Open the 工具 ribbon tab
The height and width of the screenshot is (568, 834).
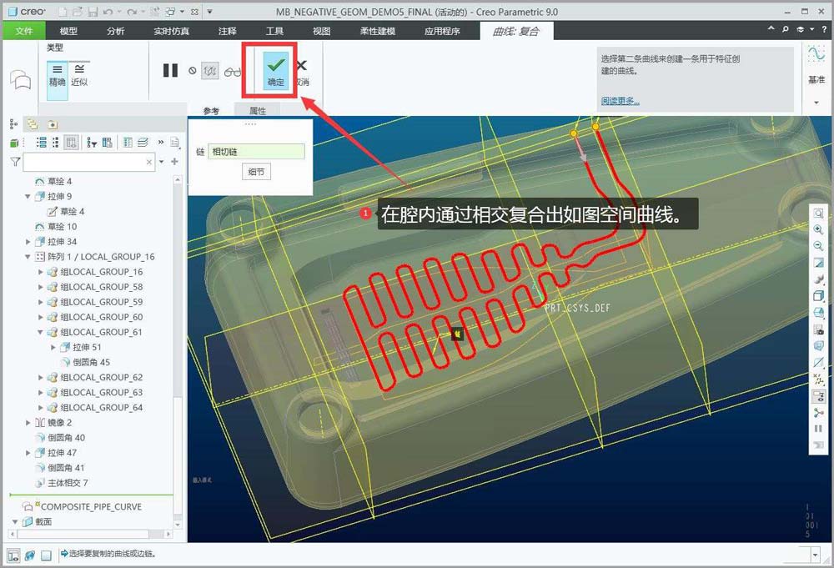(274, 31)
